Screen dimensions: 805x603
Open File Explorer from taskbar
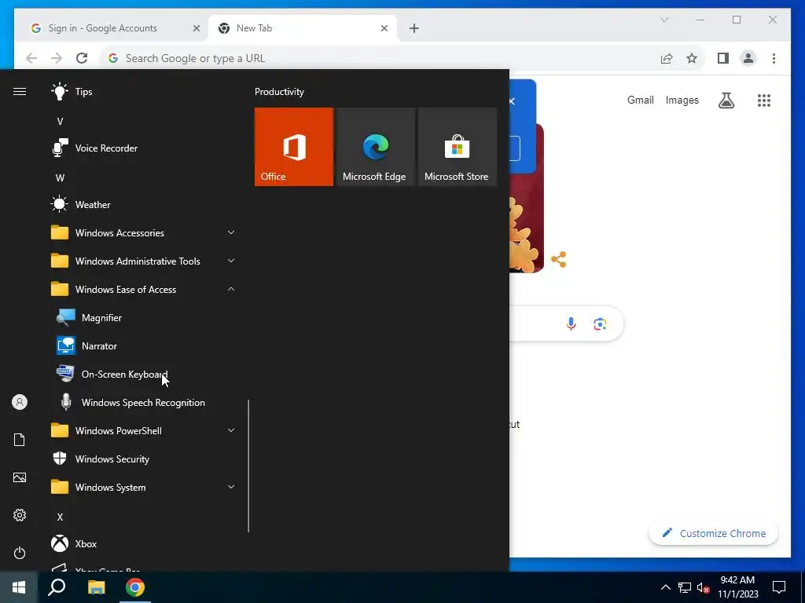point(96,587)
